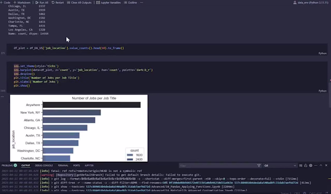
Task: Click 'Los Angeles, CA' output row
Action: (26, 30)
